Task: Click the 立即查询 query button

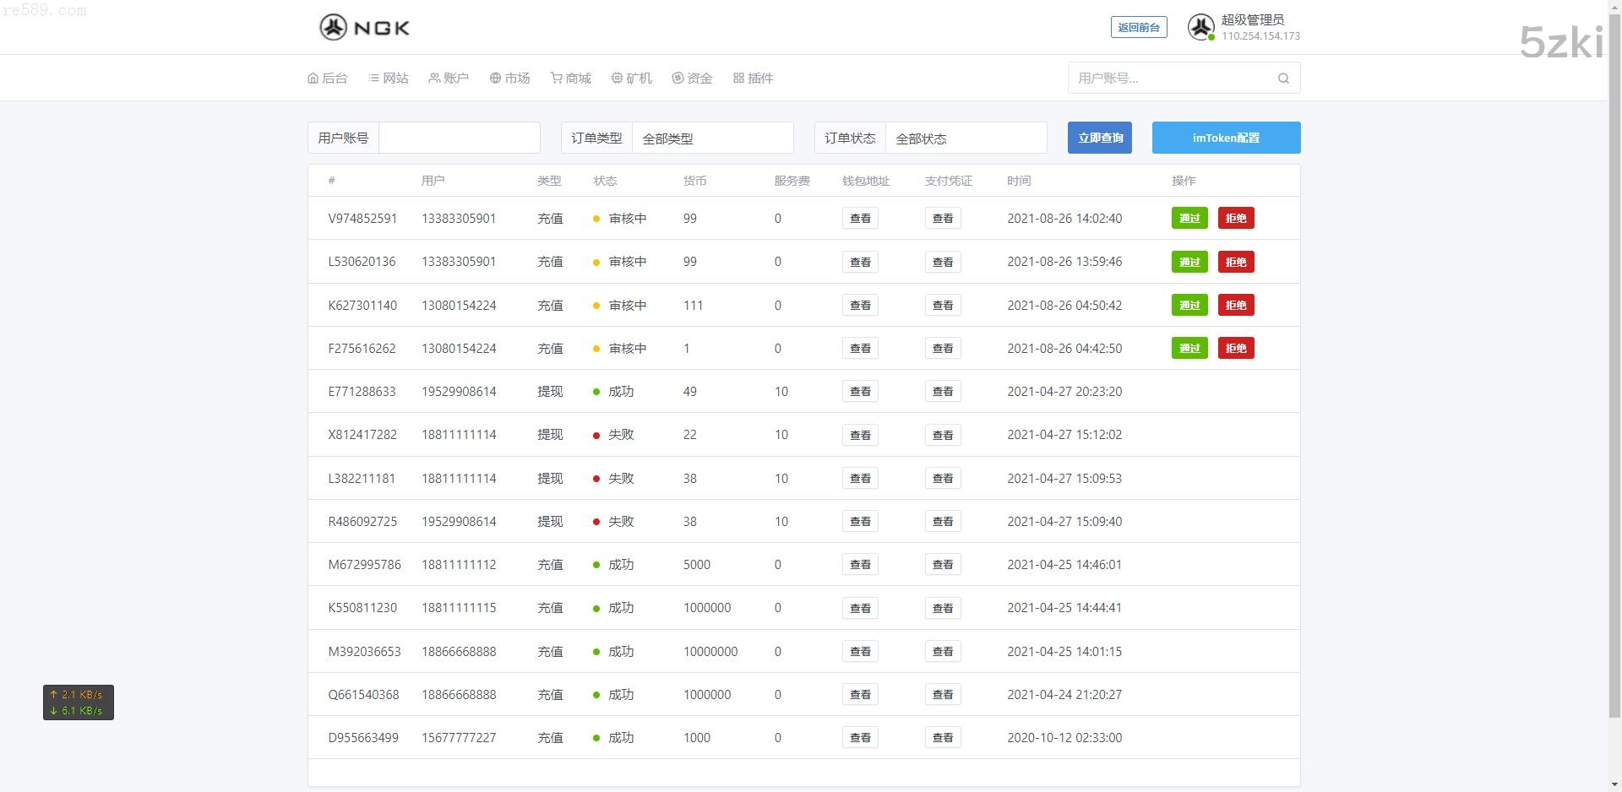Action: click(1099, 138)
